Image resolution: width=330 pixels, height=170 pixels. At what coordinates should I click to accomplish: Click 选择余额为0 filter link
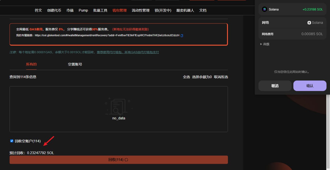[202, 77]
